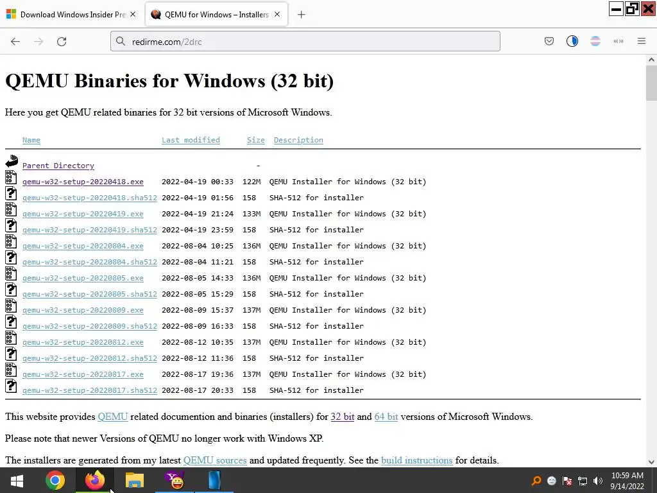This screenshot has height=493, width=657.
Task: Click binary file icon beside qemu-w32-setup-20220809.exe
Action: pyautogui.click(x=12, y=306)
